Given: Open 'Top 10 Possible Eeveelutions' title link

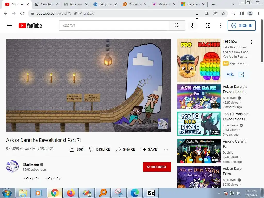Looking at the screenshot, I should tap(235, 117).
